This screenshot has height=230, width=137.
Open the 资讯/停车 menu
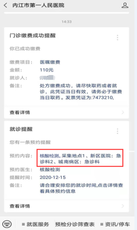pos(115,224)
